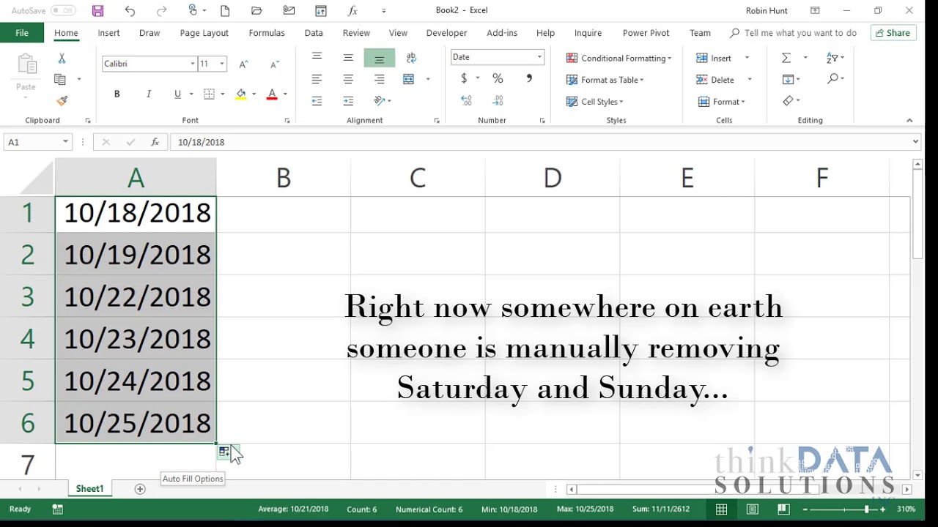Image resolution: width=938 pixels, height=527 pixels.
Task: Apply the Percent Style number format
Action: [498, 78]
